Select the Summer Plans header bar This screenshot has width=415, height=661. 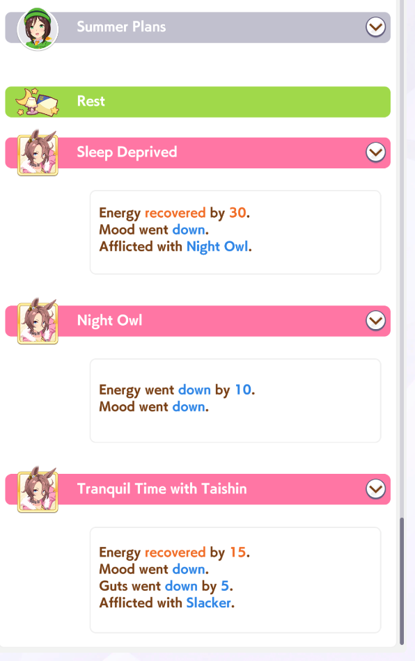click(x=198, y=27)
